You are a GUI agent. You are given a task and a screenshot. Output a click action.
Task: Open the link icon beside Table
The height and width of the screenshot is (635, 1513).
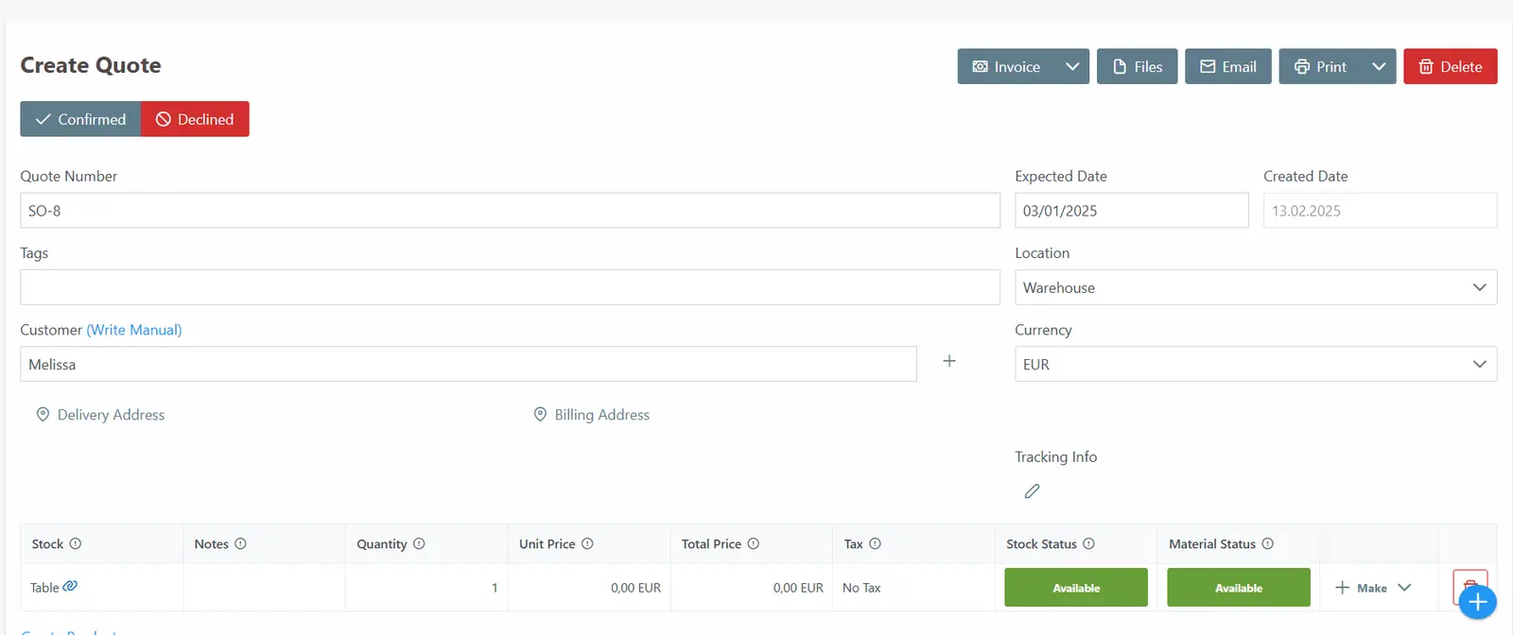[70, 586]
